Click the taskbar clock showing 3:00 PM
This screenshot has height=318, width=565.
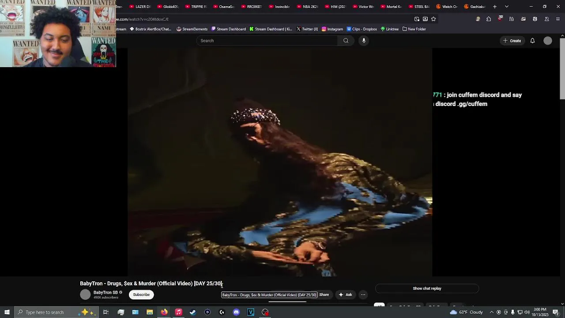[540, 312]
